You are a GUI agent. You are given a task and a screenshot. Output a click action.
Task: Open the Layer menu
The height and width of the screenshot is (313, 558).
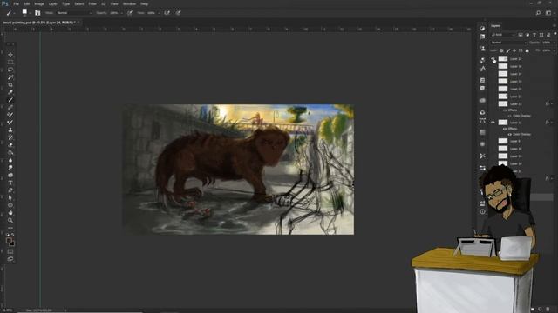click(x=52, y=3)
